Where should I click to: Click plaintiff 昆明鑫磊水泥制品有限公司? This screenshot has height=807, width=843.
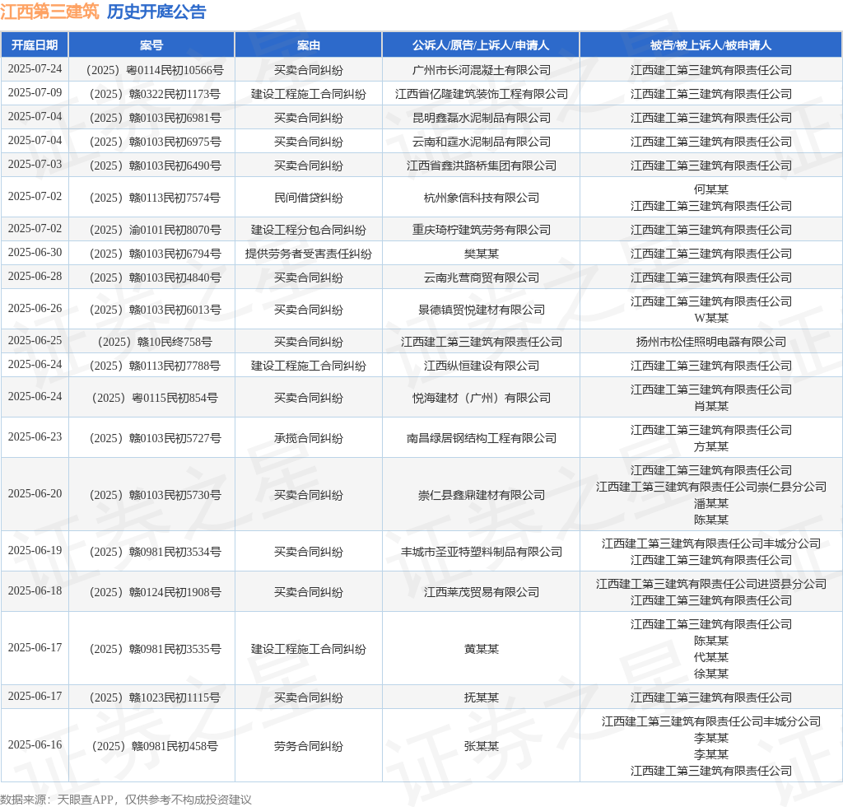(x=481, y=118)
